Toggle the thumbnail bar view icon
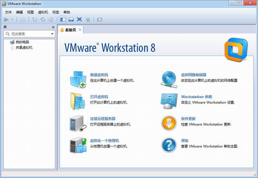Viewport: 258px width, 178px height. pyautogui.click(x=71, y=20)
